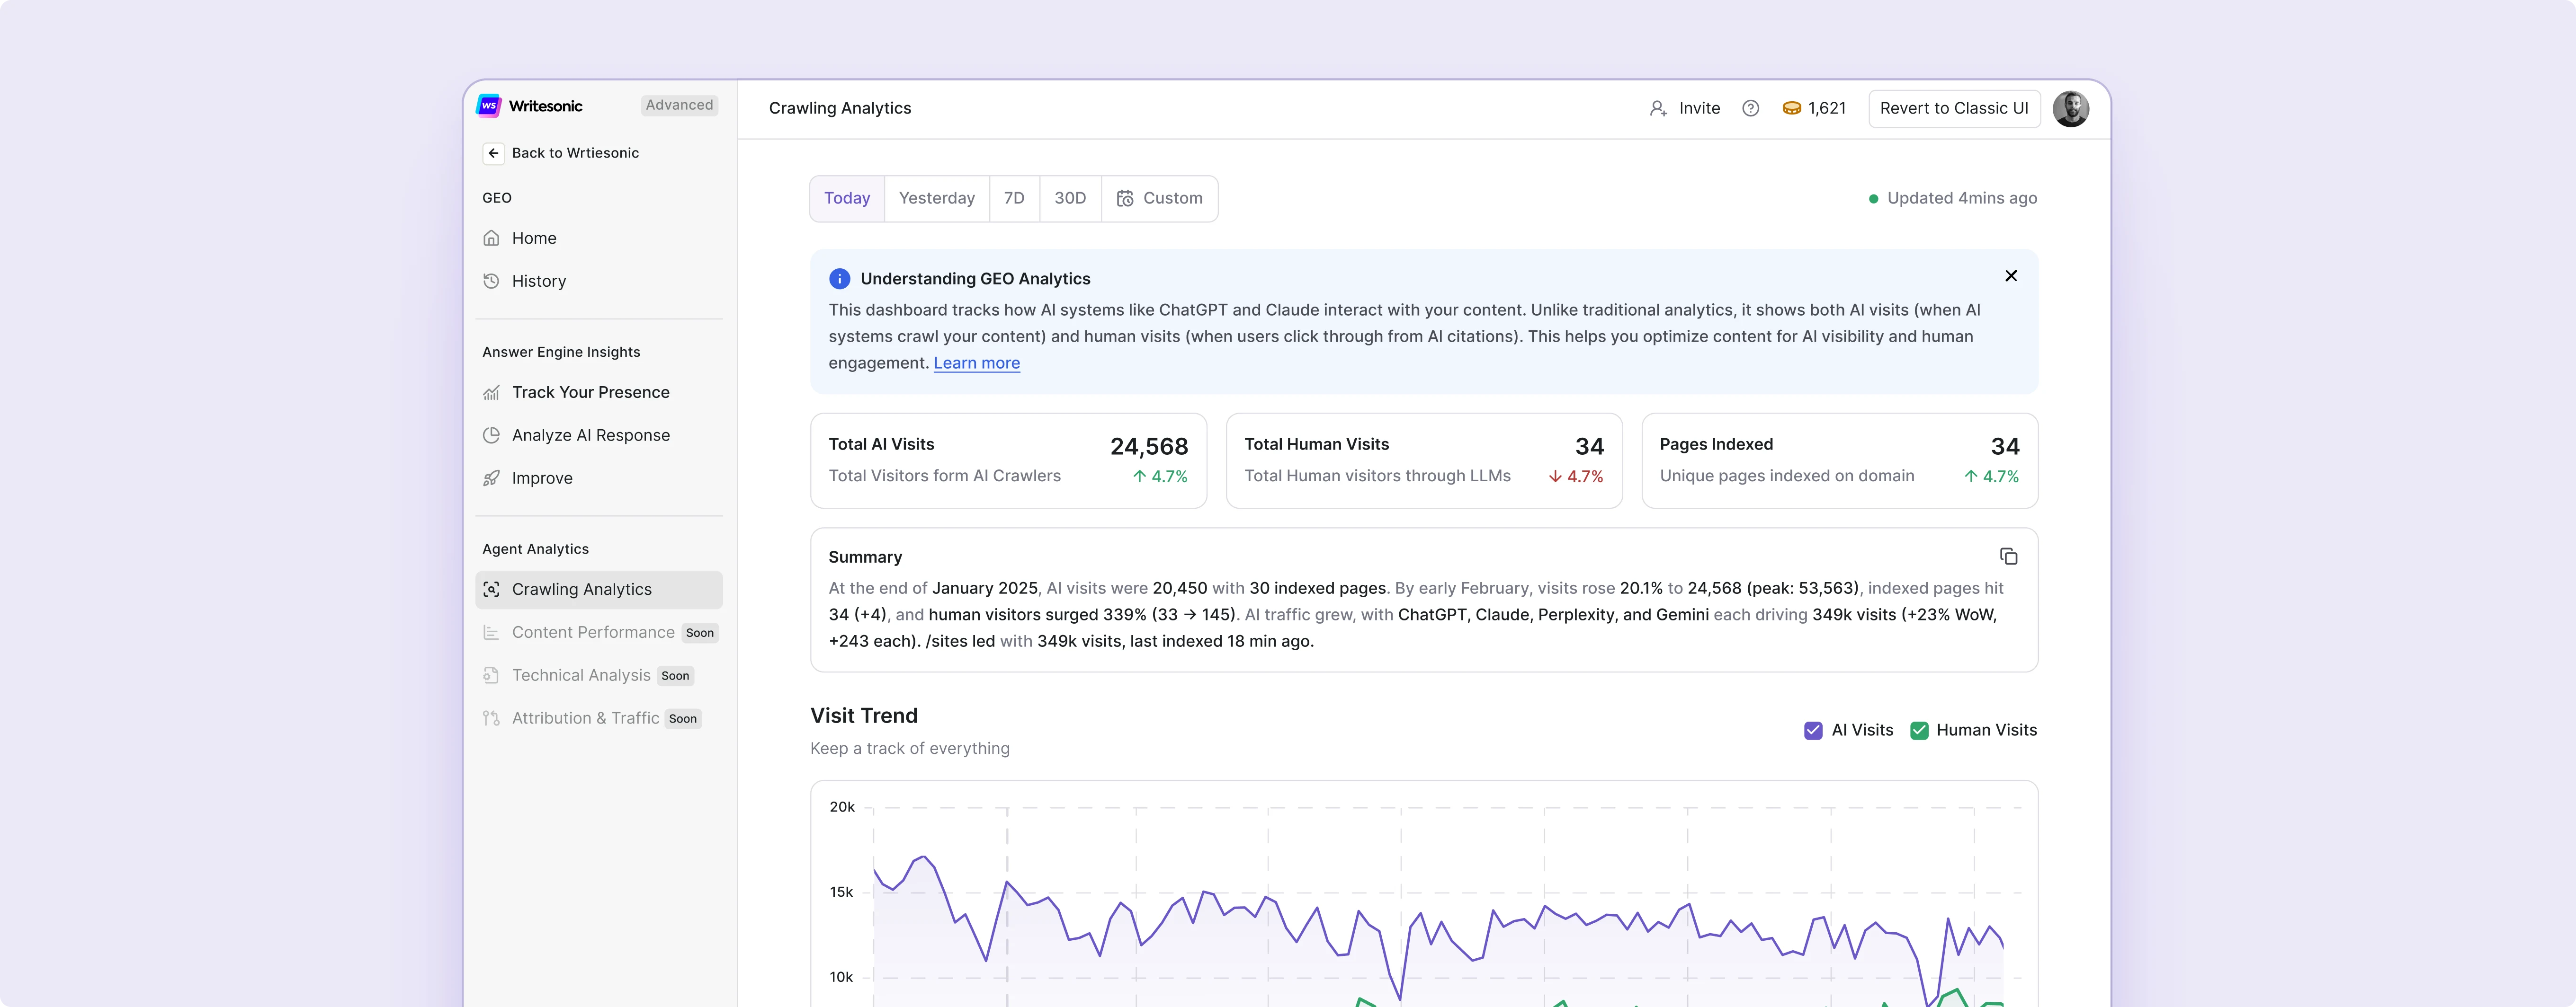Select the Yesterday time range tab
Screen dimensions: 2576x1007
[936, 198]
